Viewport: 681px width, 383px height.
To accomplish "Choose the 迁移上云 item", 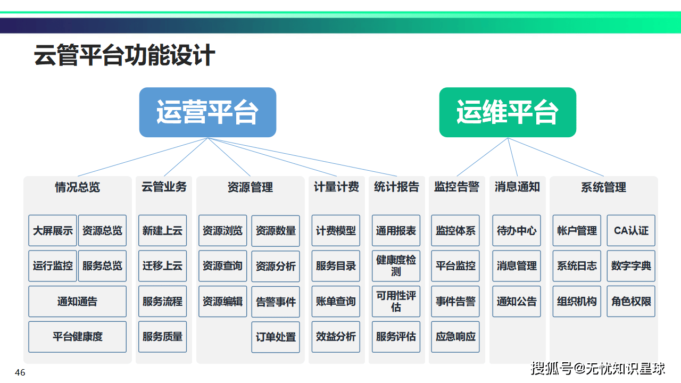I will coord(162,266).
